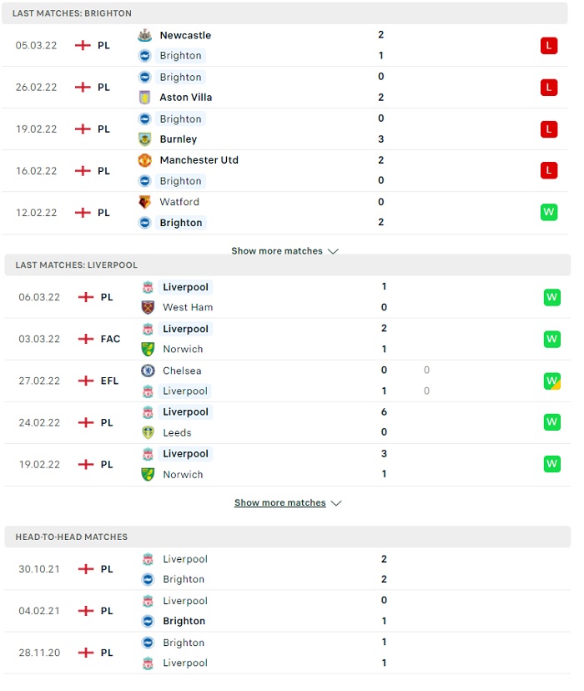Click the Watford crest icon

click(x=144, y=202)
